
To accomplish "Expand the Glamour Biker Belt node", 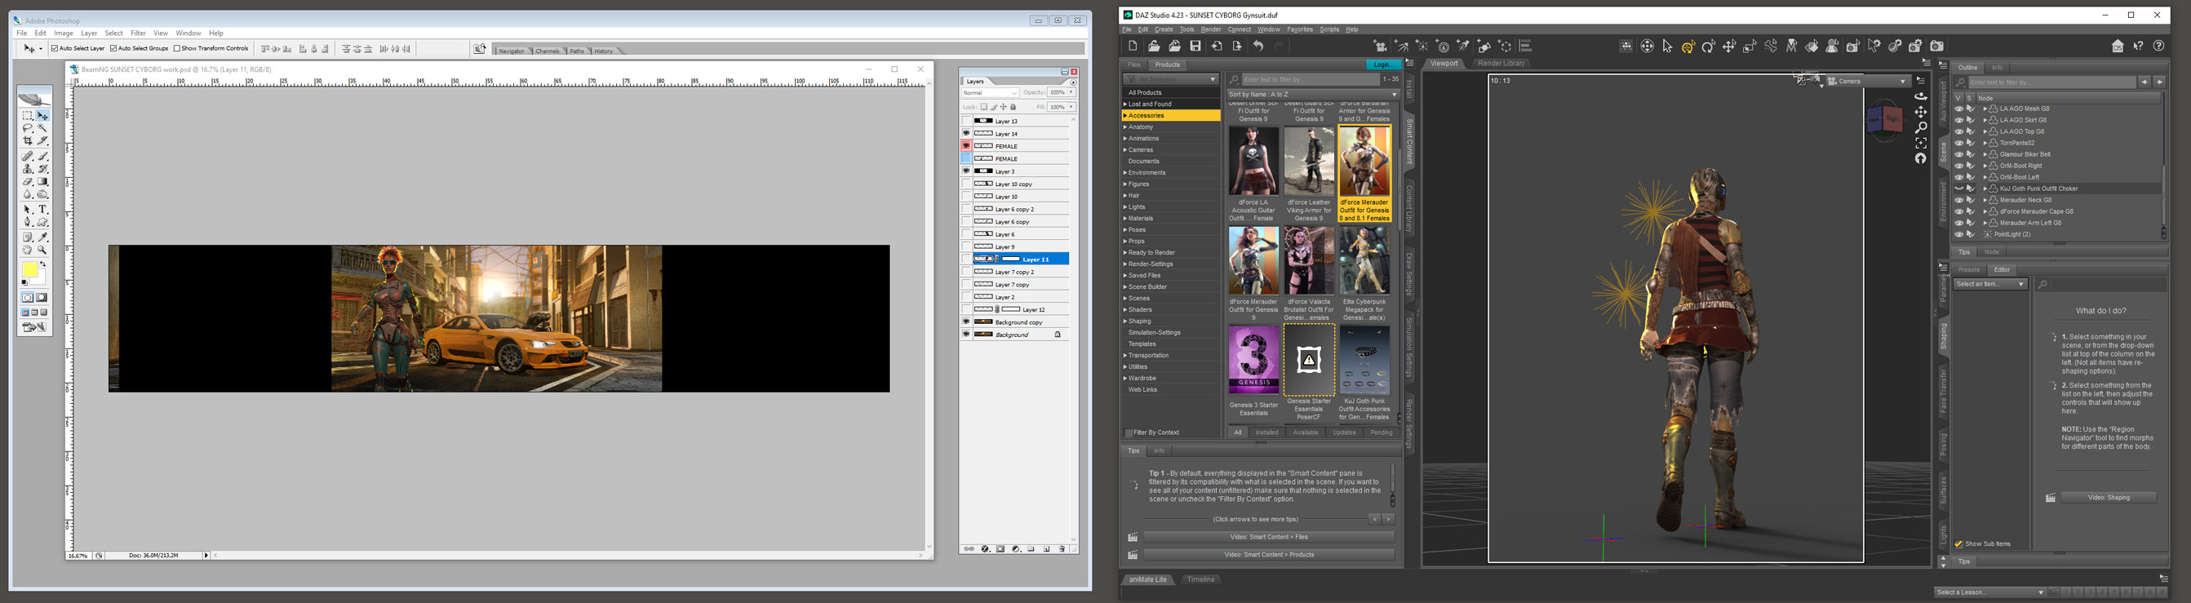I will coord(1985,155).
